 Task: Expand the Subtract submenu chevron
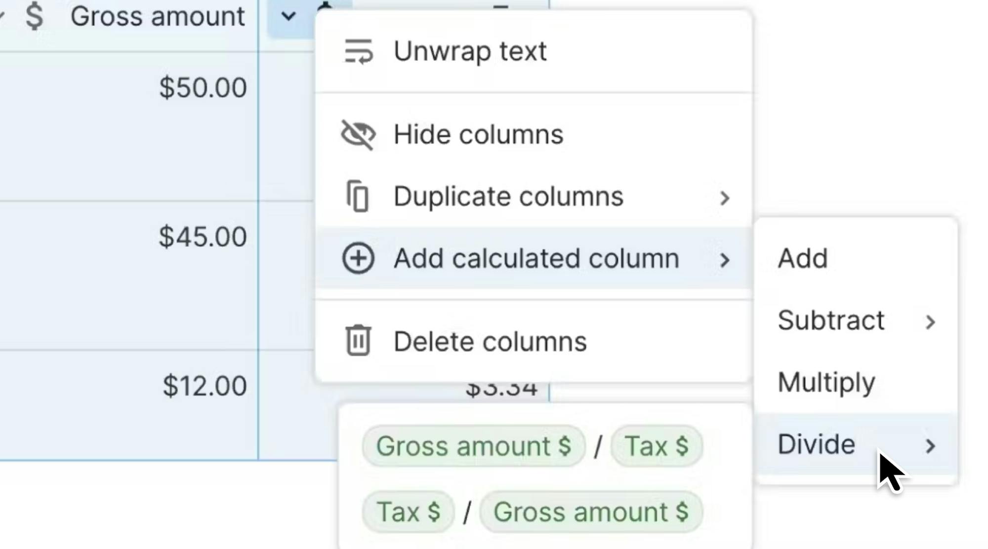pos(930,322)
